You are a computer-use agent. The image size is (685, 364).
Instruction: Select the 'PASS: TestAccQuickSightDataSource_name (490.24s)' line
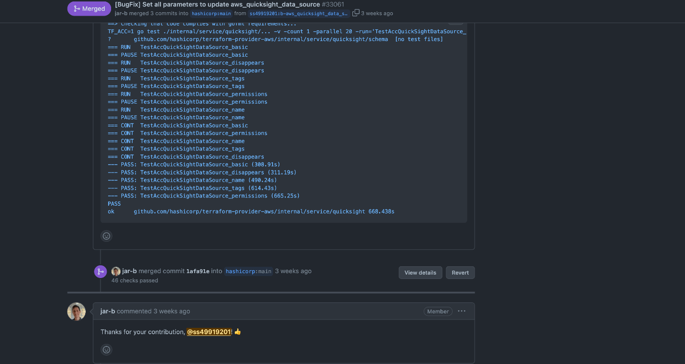coord(192,180)
